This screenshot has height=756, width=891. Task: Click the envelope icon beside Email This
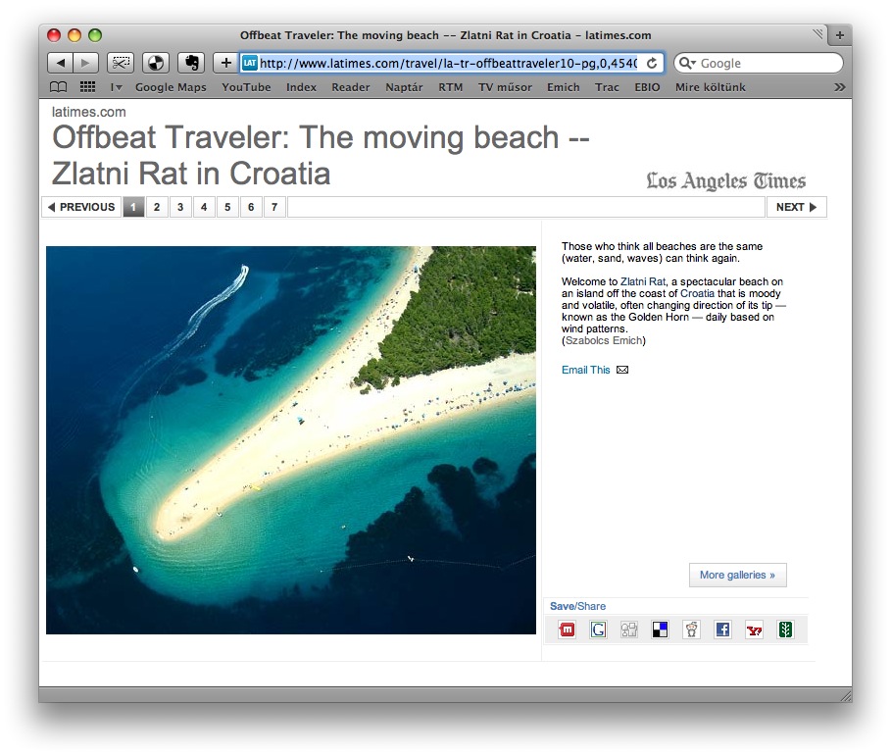[x=622, y=370]
